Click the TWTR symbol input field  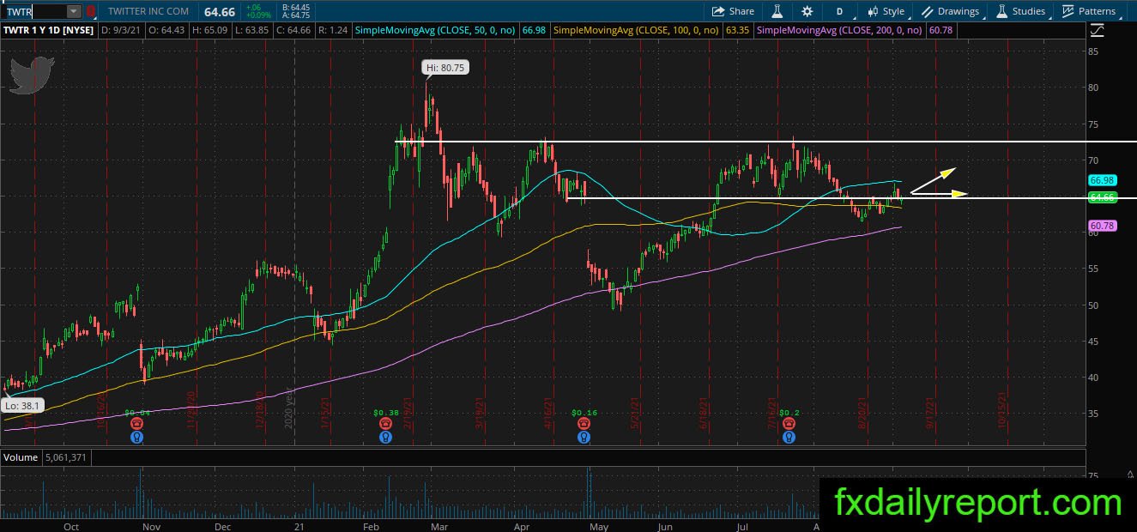33,11
